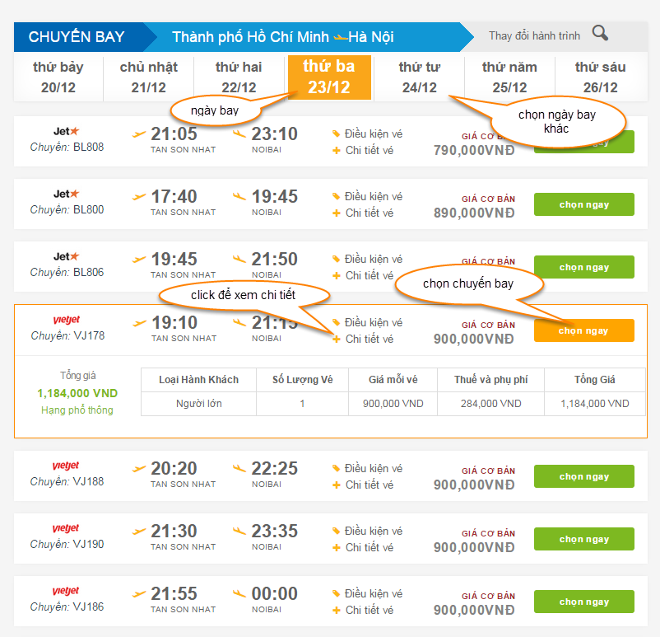Switch to the thứ bảy 20/12 date tab
660x637 pixels.
[x=58, y=77]
